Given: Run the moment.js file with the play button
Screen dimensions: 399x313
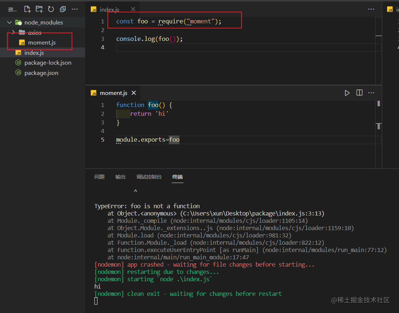Looking at the screenshot, I should (347, 93).
